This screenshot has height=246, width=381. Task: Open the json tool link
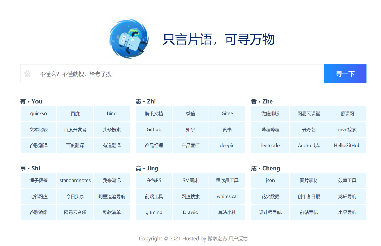270,181
